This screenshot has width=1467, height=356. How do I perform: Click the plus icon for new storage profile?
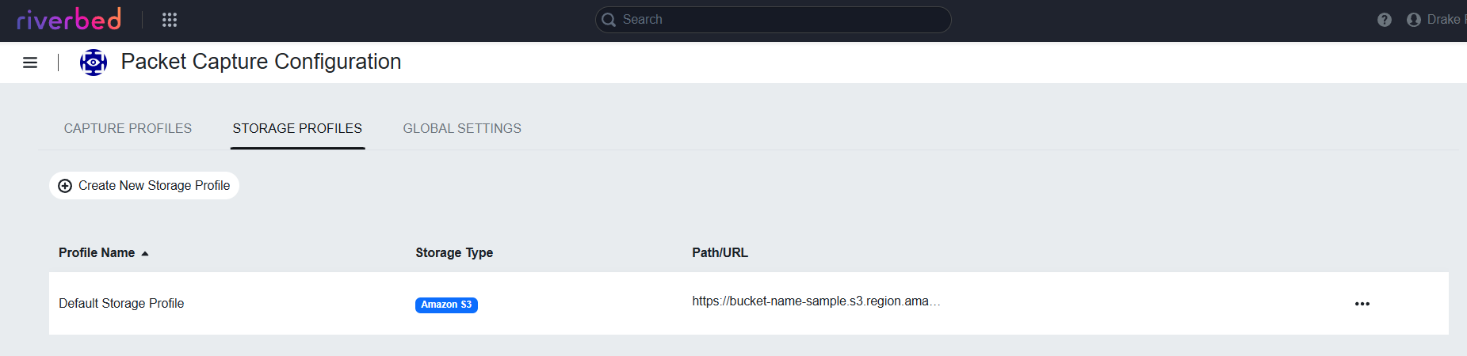pyautogui.click(x=65, y=186)
